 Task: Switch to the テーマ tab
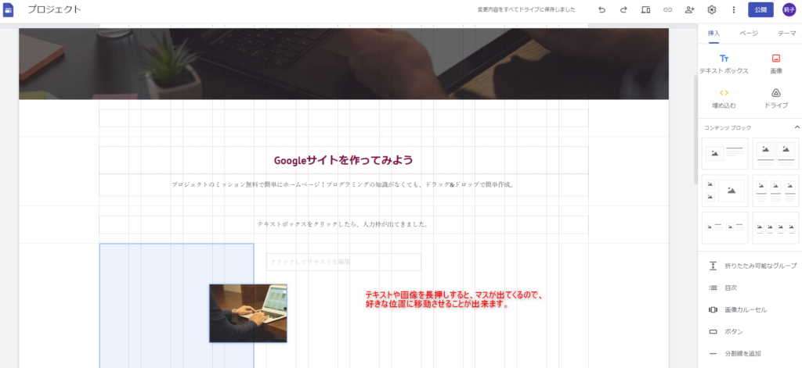tap(786, 34)
